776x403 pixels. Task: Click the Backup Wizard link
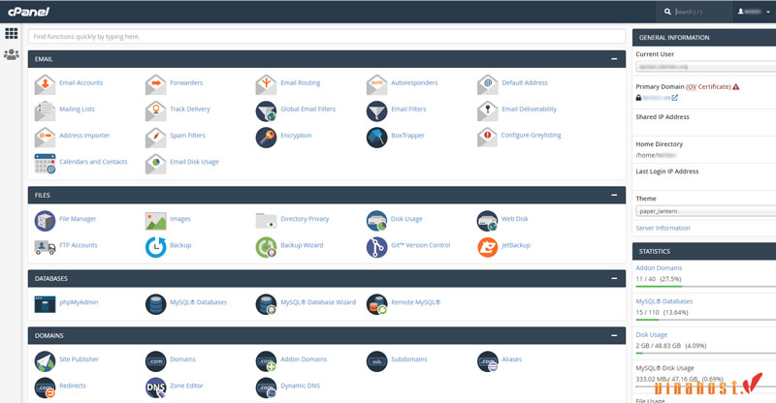[x=302, y=245]
